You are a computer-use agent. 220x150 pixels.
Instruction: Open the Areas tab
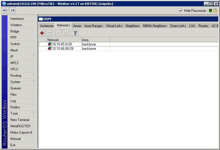[x=77, y=26]
